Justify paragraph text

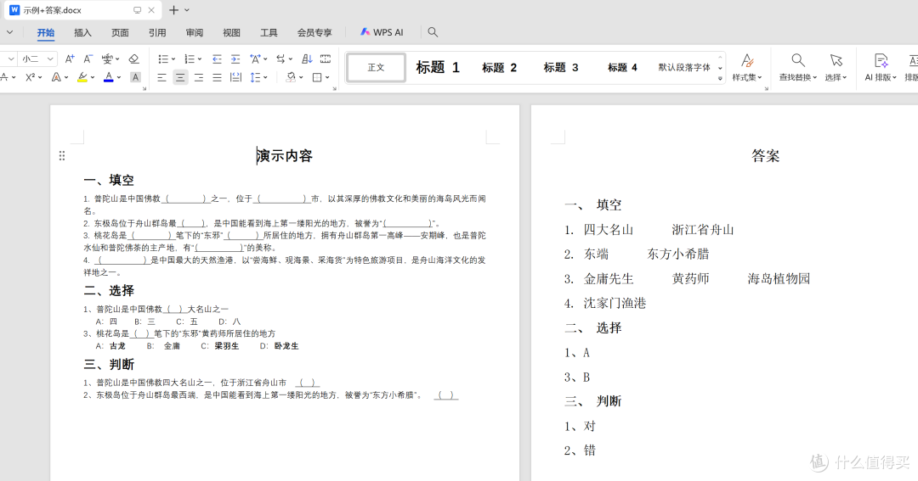click(218, 77)
